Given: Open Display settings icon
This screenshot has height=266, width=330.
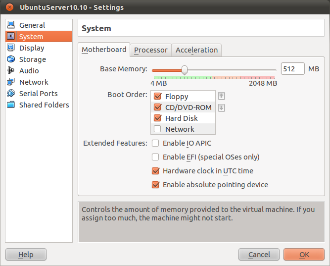Looking at the screenshot, I should coord(10,48).
